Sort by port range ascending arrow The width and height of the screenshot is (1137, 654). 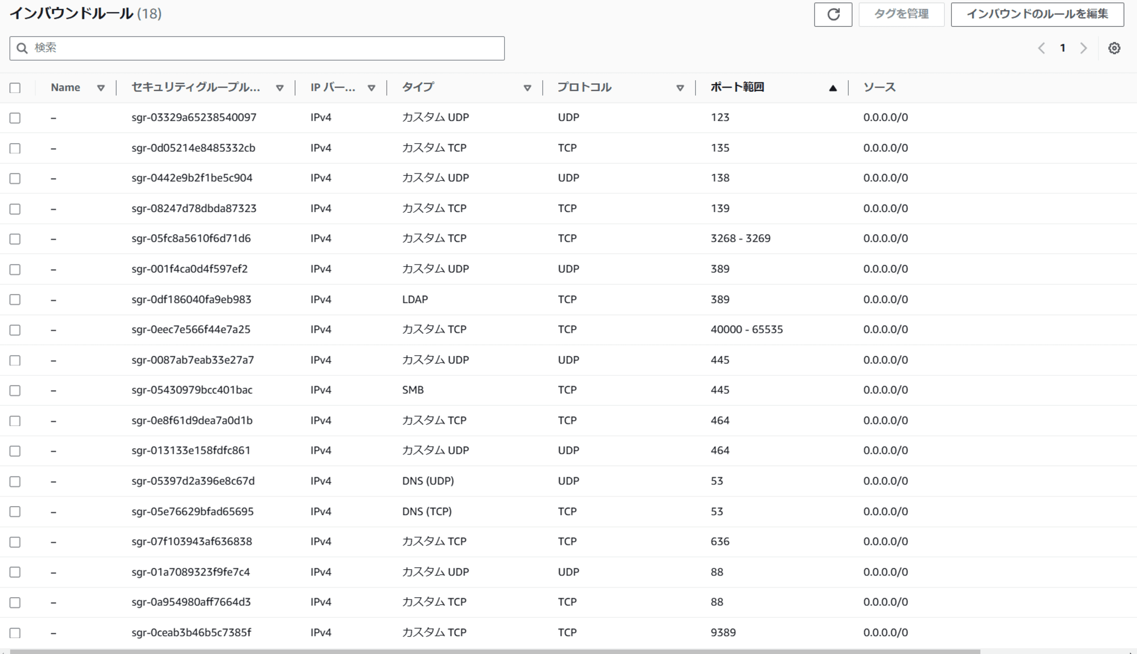coord(833,88)
